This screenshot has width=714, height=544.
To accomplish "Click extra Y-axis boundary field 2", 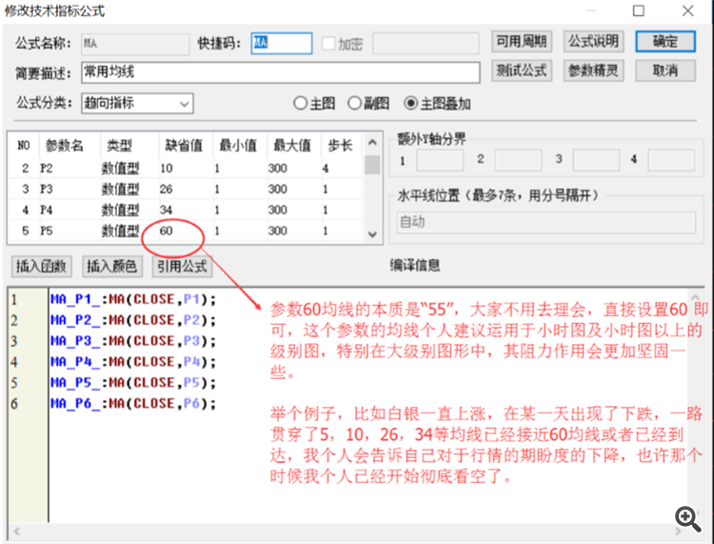I will (518, 160).
